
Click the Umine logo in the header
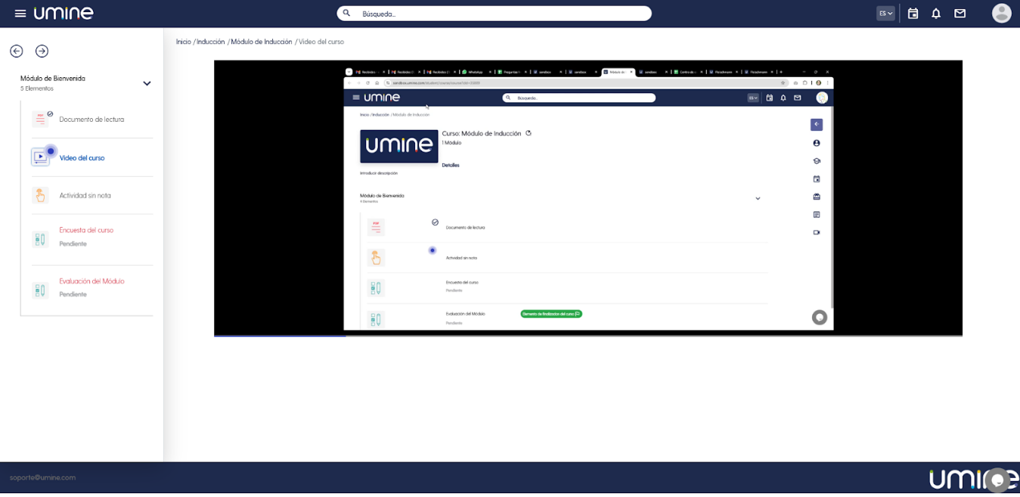64,13
